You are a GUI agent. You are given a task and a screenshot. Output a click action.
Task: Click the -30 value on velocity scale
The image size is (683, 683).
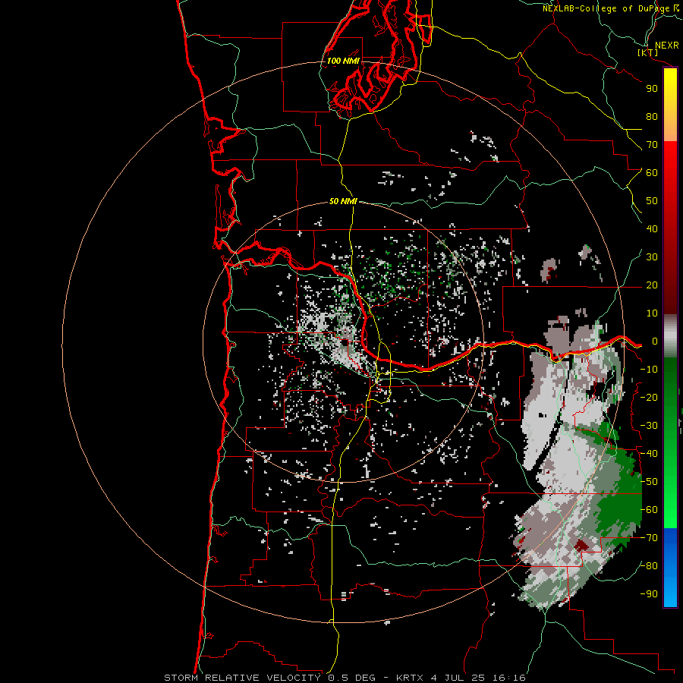tap(649, 426)
